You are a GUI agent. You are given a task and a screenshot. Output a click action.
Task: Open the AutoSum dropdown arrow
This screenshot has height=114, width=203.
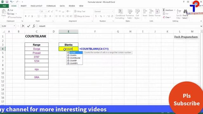pyautogui.click(x=175, y=10)
